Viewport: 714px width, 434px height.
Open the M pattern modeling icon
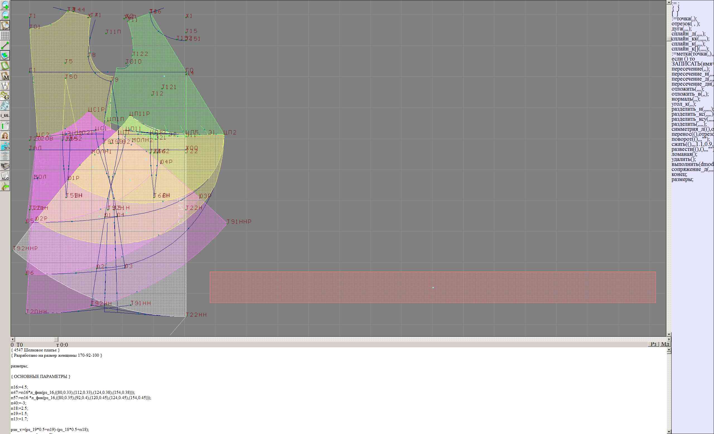5,76
